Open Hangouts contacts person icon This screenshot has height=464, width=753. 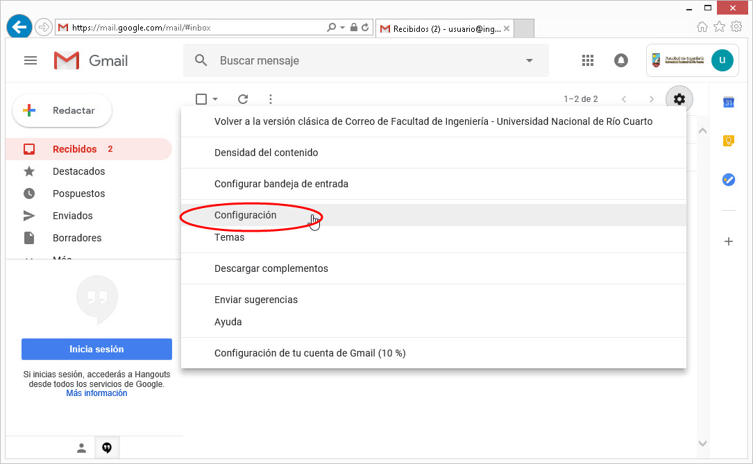click(82, 447)
